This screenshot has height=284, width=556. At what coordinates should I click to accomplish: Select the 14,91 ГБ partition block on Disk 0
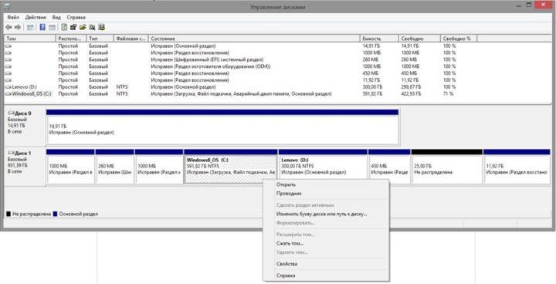click(222, 127)
